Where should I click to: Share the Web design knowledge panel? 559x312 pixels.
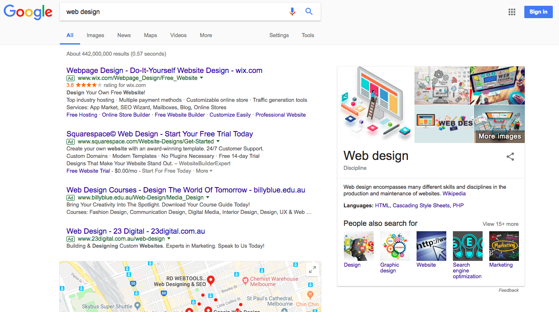510,157
